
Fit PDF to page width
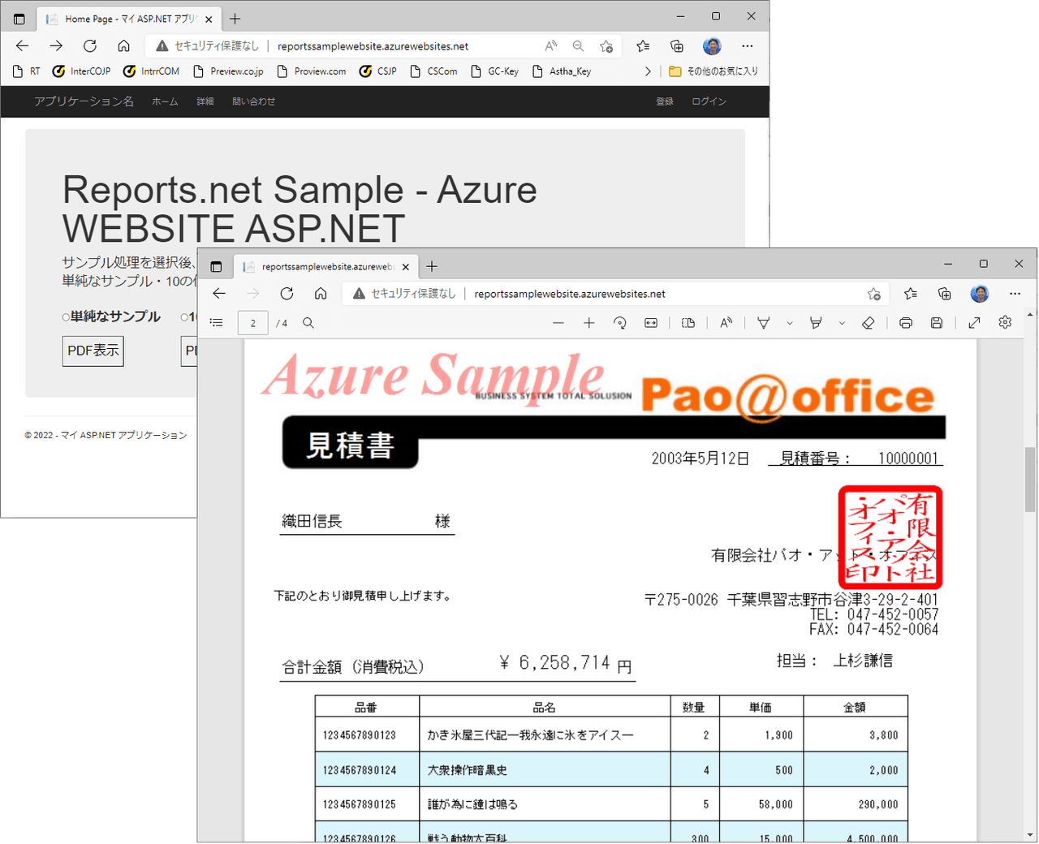click(651, 322)
